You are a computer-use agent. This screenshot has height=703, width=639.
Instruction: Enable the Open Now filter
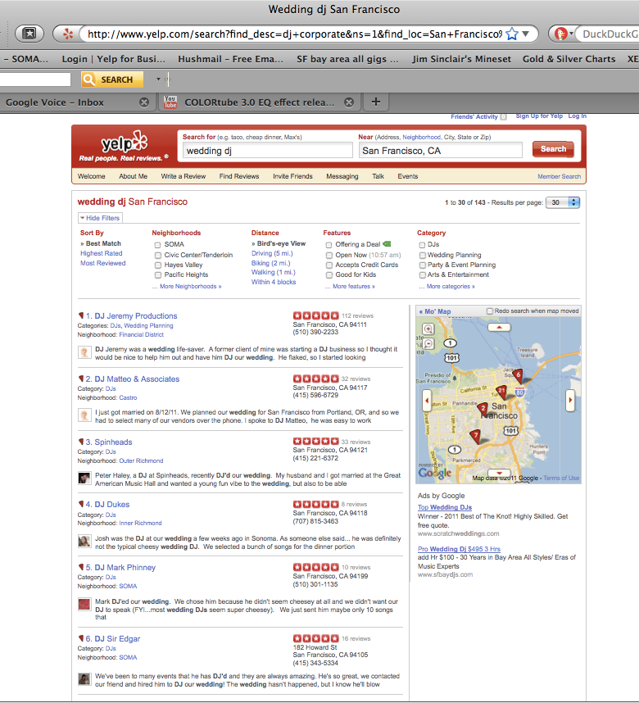pos(329,255)
